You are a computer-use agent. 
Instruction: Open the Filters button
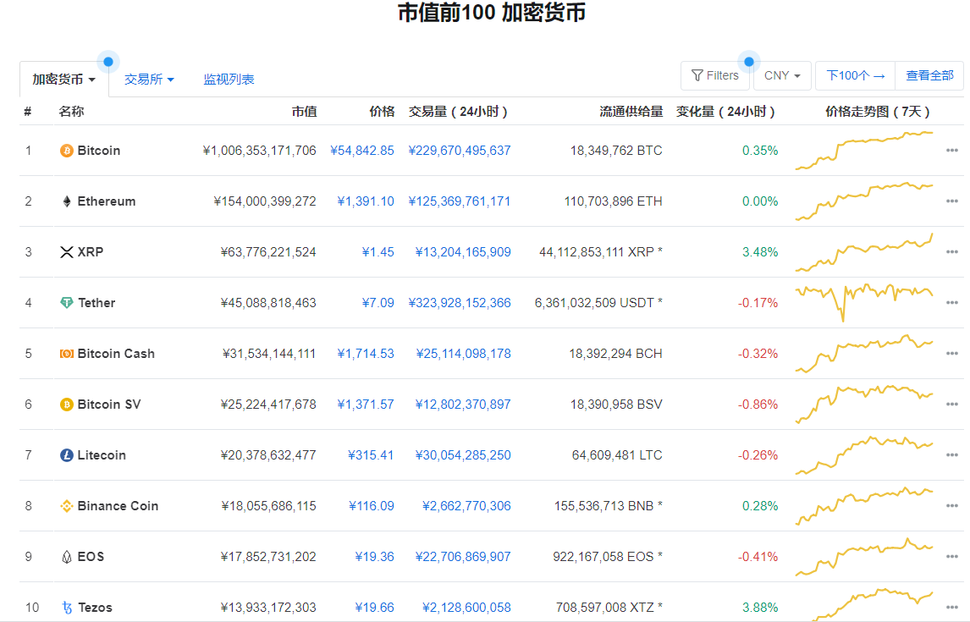pos(714,75)
